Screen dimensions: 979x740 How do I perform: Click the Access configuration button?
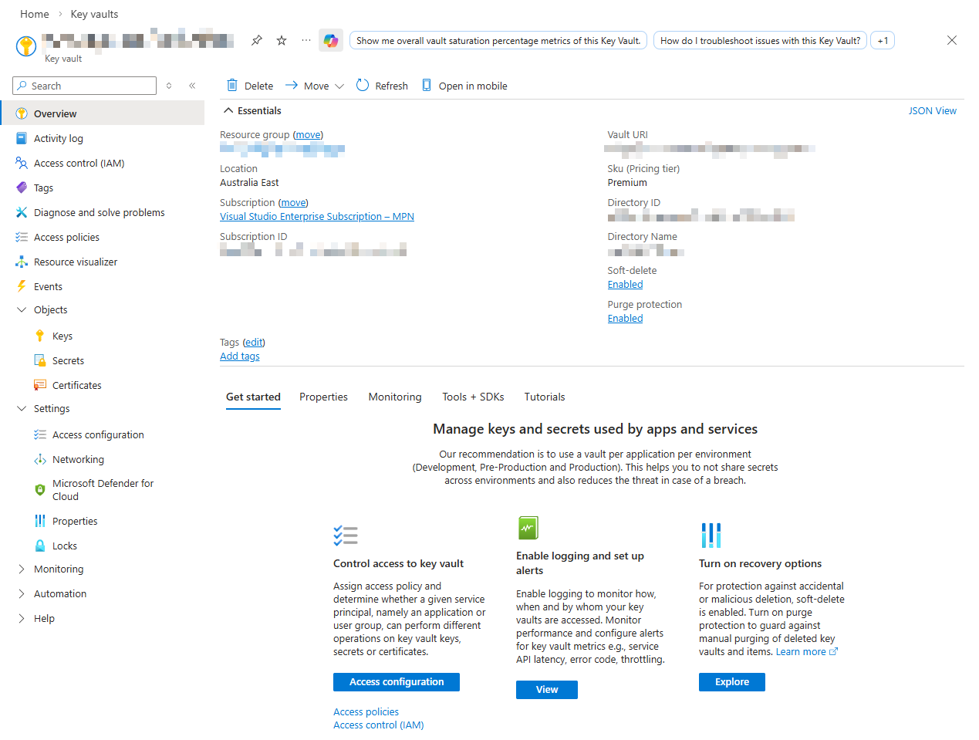pos(397,682)
